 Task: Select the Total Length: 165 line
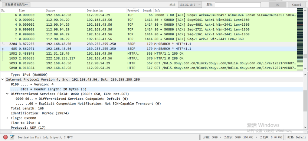(27, 108)
